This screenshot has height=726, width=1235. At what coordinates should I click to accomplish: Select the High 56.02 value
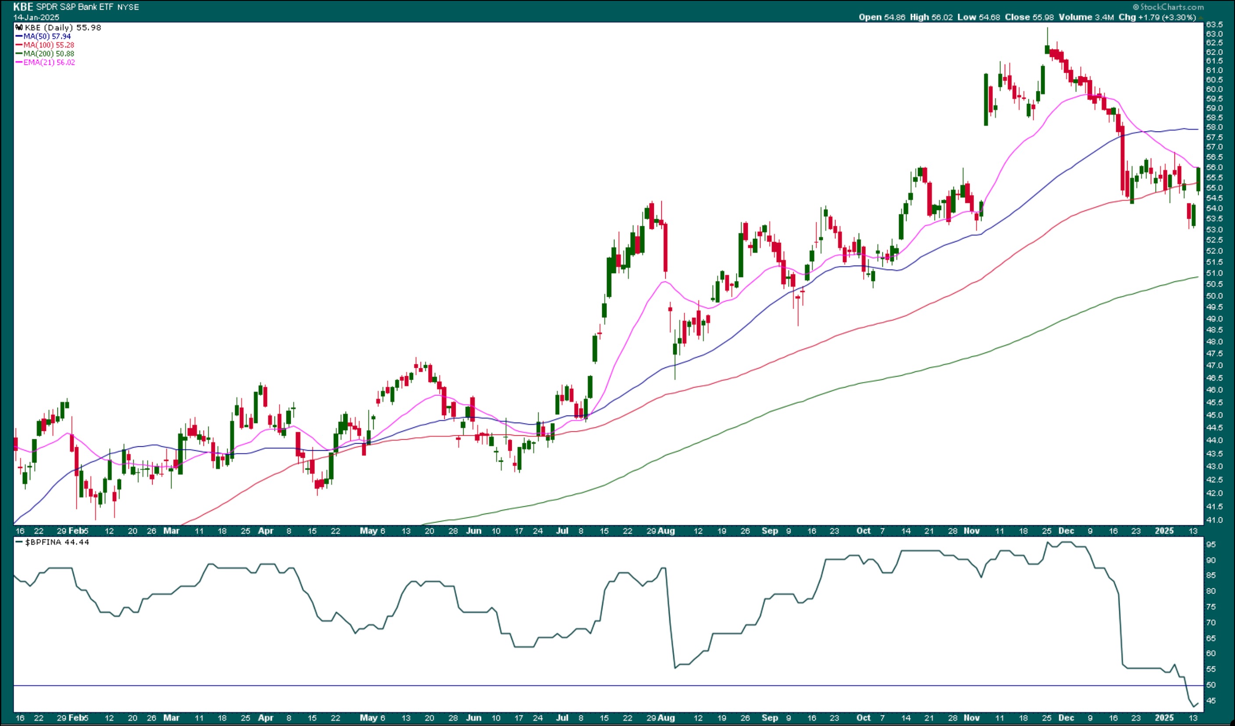[x=931, y=17]
